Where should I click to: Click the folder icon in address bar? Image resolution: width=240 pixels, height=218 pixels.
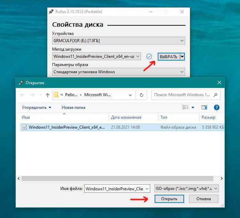tap(56, 95)
